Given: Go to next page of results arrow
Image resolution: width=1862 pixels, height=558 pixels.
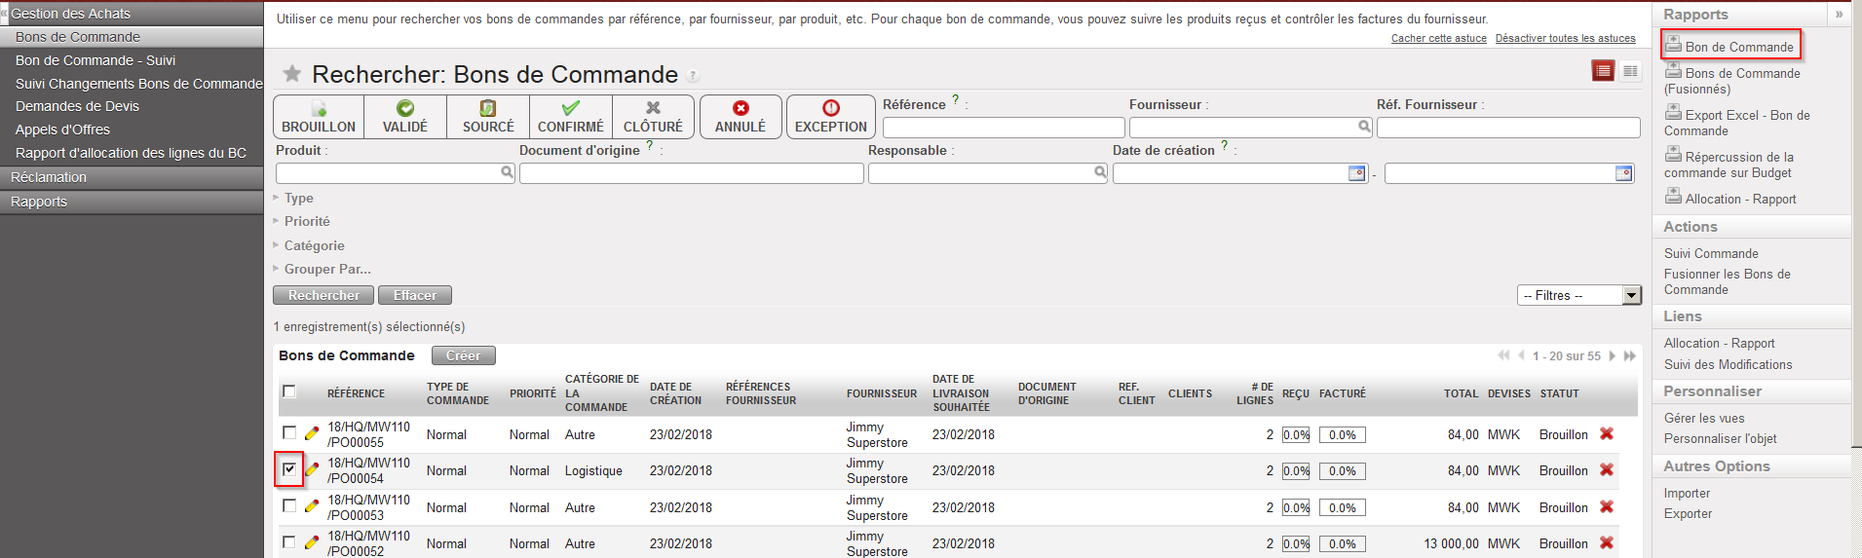Looking at the screenshot, I should tap(1613, 356).
